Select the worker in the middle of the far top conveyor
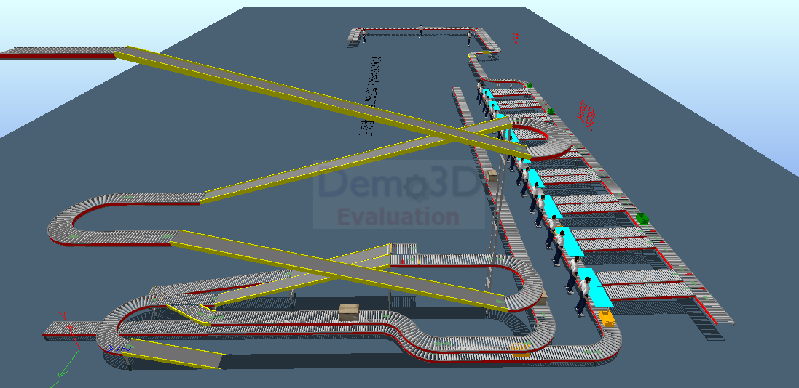 (x=420, y=31)
